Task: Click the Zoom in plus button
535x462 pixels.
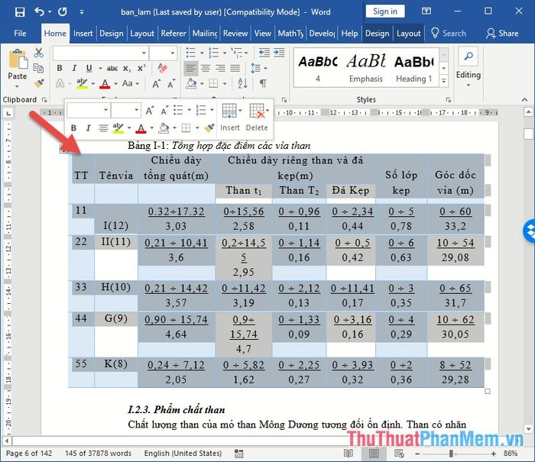Action: (494, 454)
